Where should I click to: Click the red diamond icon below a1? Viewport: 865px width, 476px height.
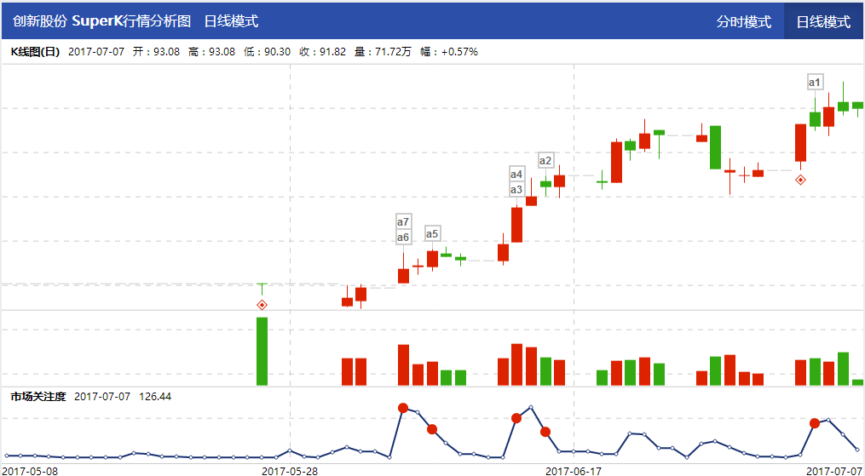pos(800,180)
